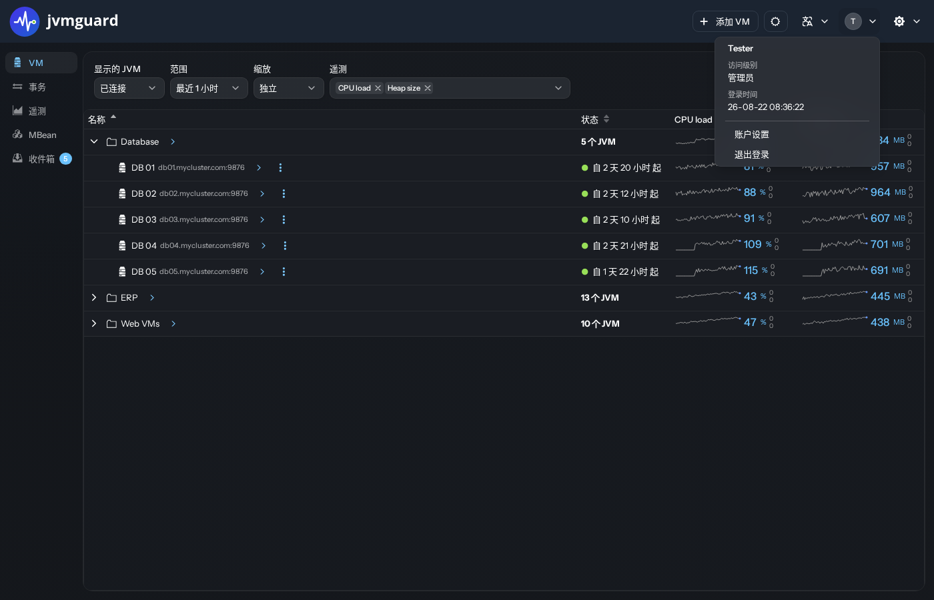Open the DB 02 three-dot actions menu
Image resolution: width=934 pixels, height=600 pixels.
(284, 194)
